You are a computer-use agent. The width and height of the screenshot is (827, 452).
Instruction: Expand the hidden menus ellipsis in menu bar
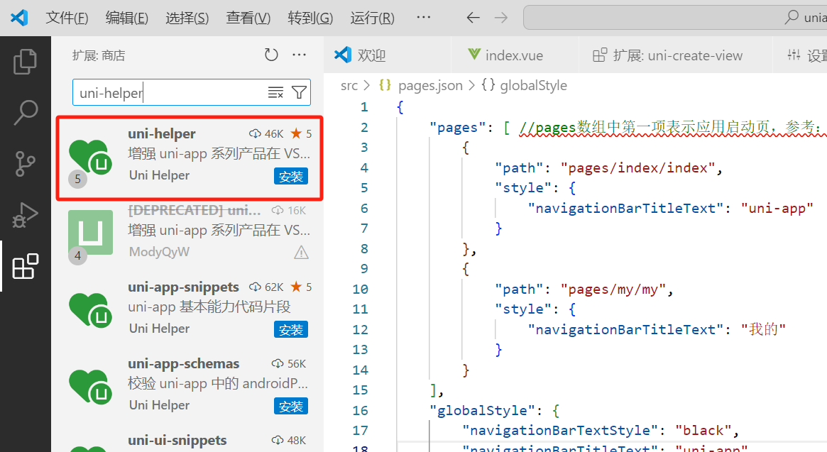point(424,18)
